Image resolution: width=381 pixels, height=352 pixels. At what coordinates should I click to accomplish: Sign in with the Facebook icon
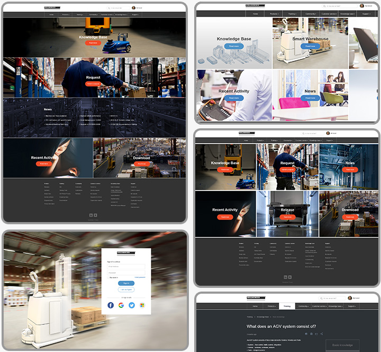[111, 305]
